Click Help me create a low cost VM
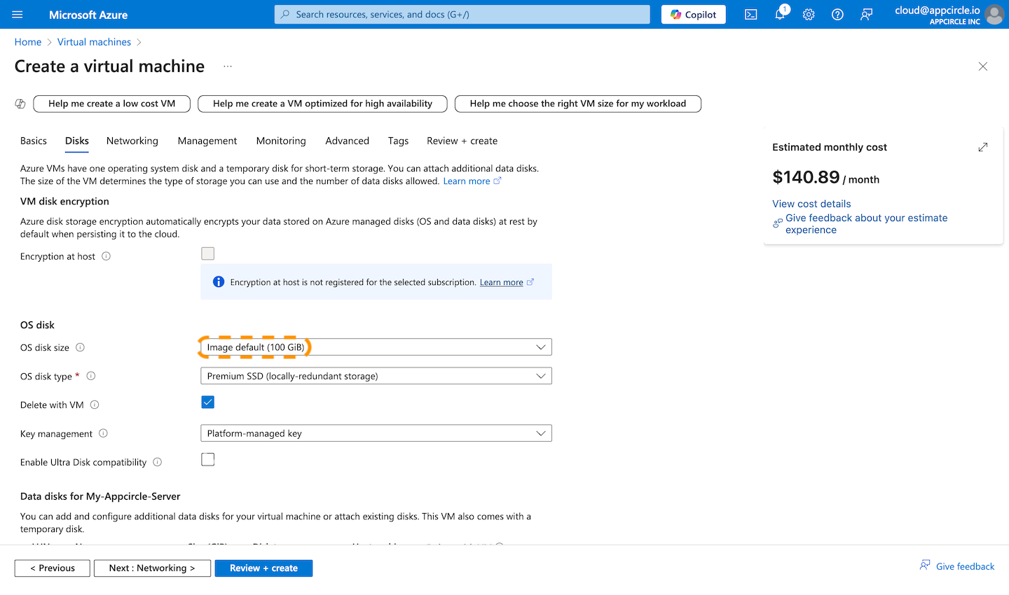This screenshot has height=595, width=1009. (112, 104)
